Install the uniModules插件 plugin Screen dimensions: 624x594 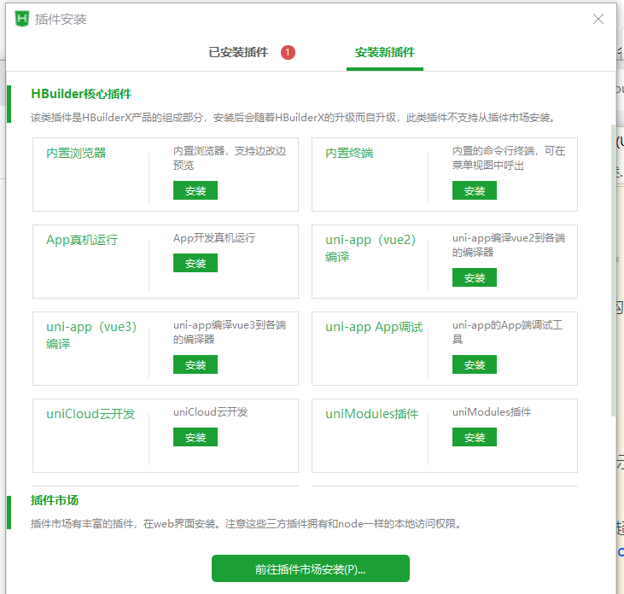click(475, 437)
